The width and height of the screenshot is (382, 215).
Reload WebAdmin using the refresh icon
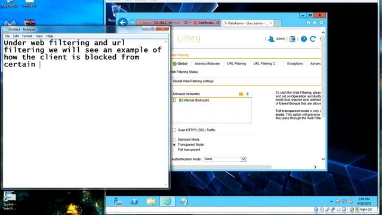pos(313,39)
